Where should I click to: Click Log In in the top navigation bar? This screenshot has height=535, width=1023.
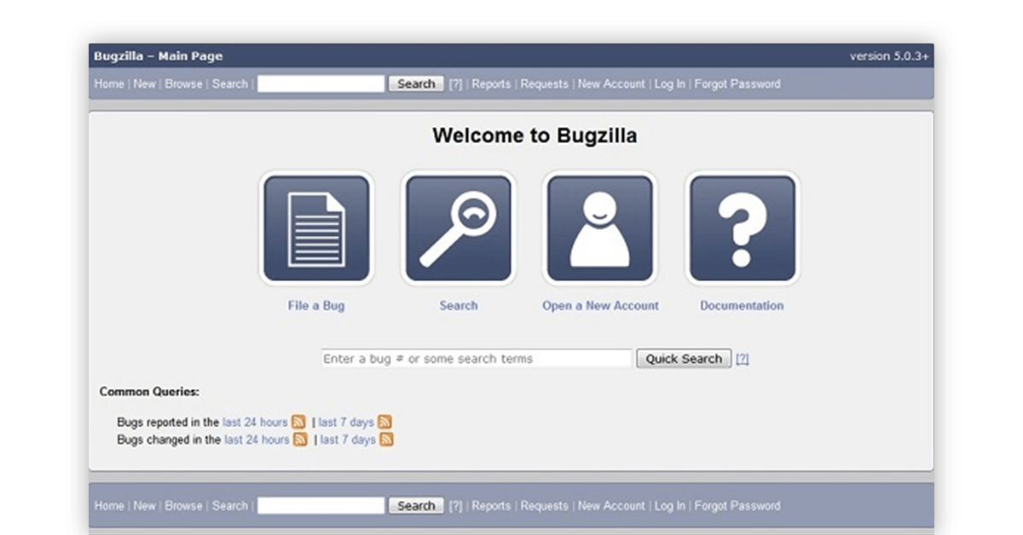[x=670, y=83]
